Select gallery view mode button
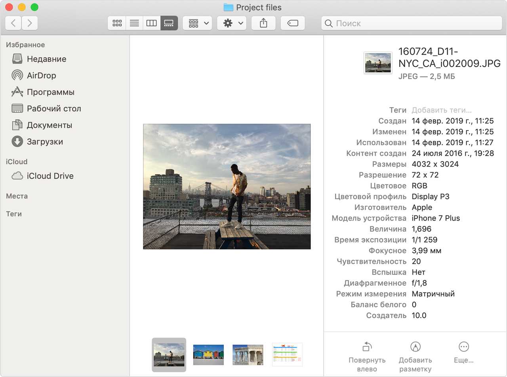507x377 pixels. 169,23
